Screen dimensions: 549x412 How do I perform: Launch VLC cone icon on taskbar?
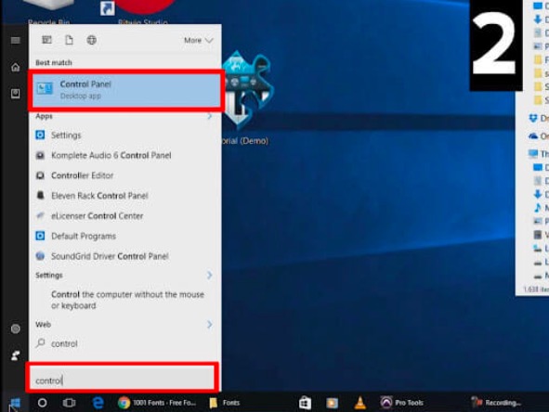(359, 403)
